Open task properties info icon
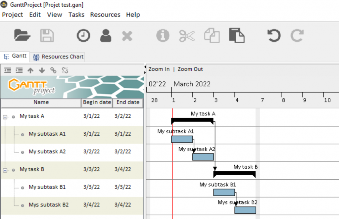339x219 pixels. point(162,36)
